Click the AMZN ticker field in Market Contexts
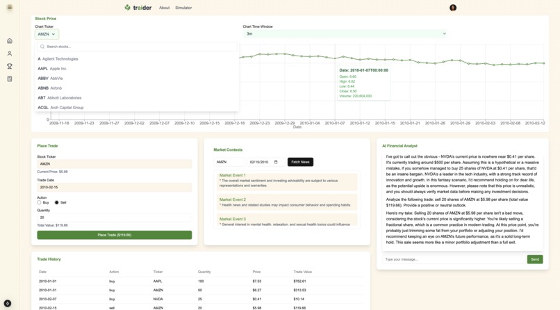 pos(229,162)
